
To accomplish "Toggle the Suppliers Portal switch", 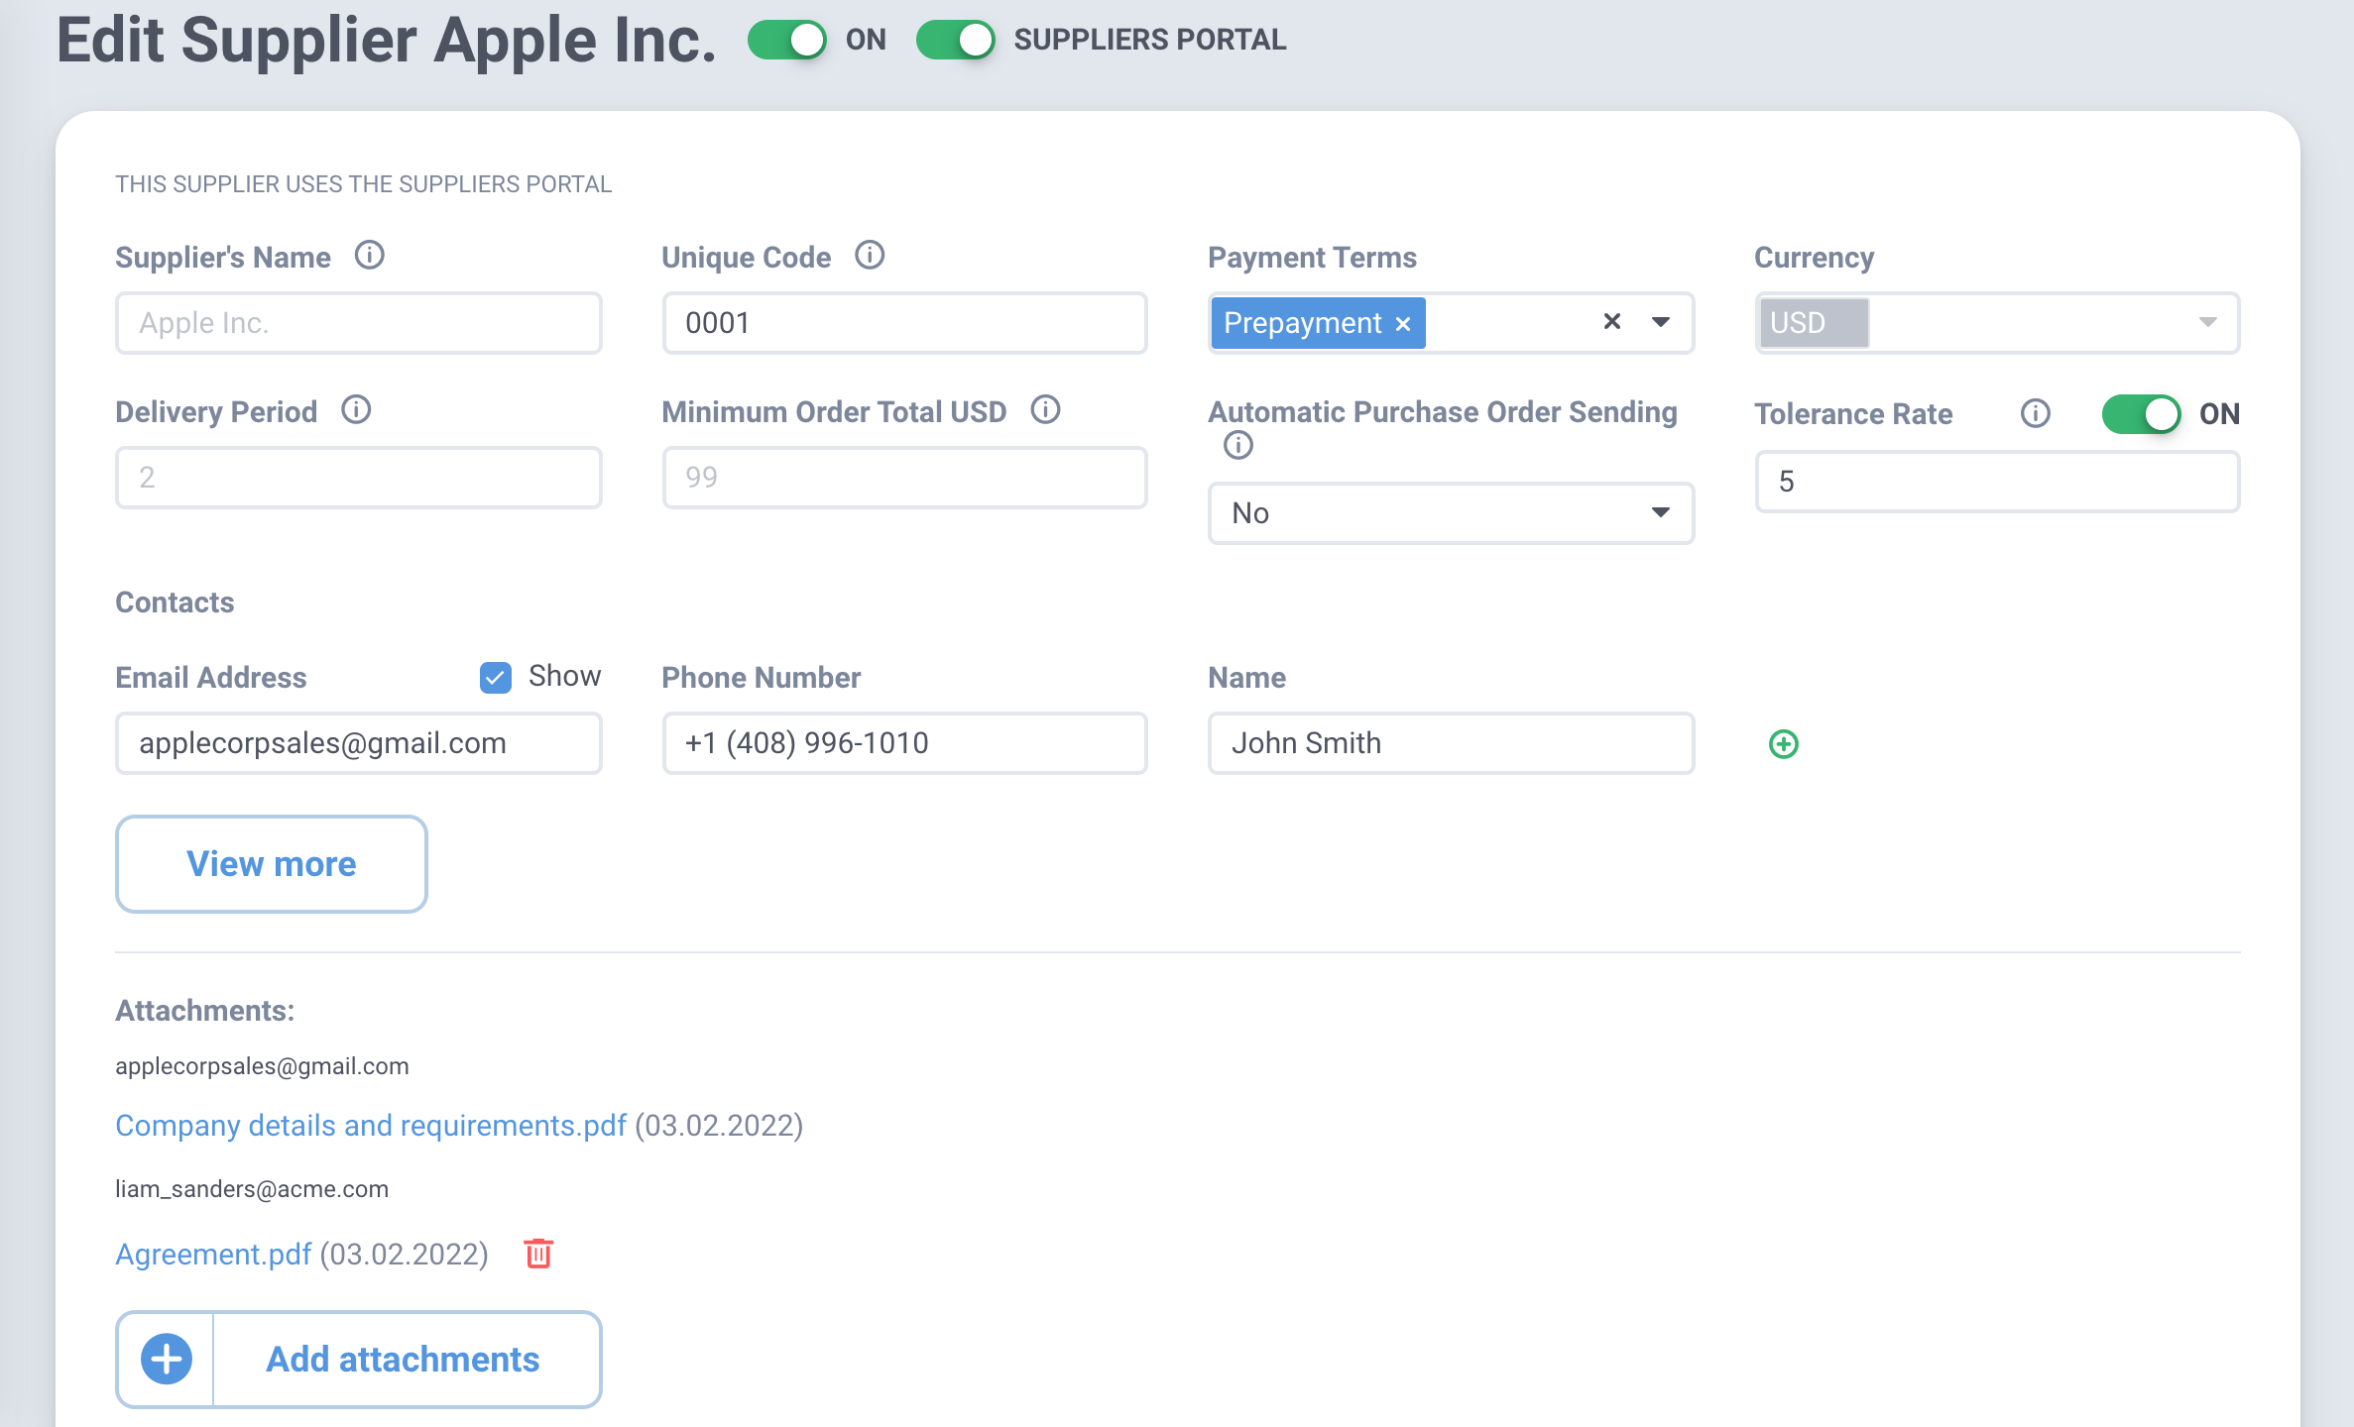I will pos(956,40).
